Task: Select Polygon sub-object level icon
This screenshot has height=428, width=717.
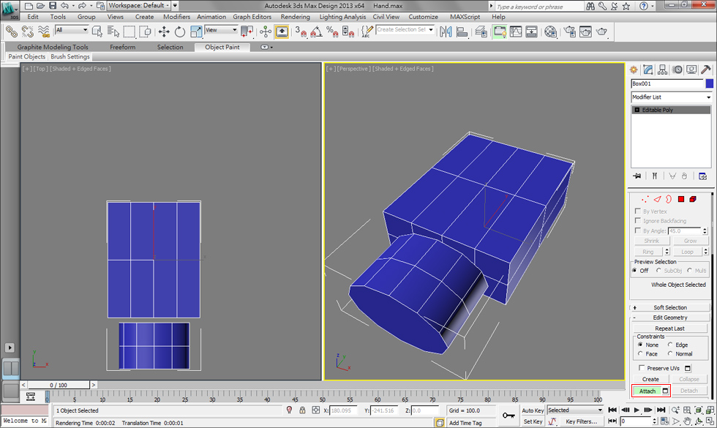Action: click(x=681, y=198)
